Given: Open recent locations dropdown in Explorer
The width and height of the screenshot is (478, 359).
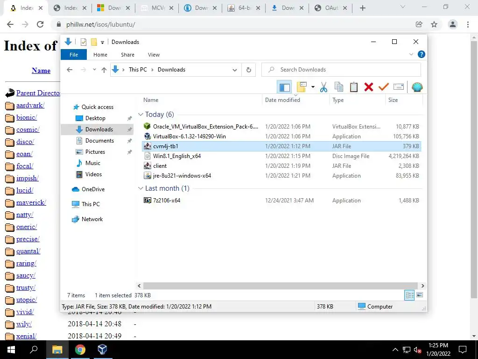Looking at the screenshot, I should click(x=94, y=70).
